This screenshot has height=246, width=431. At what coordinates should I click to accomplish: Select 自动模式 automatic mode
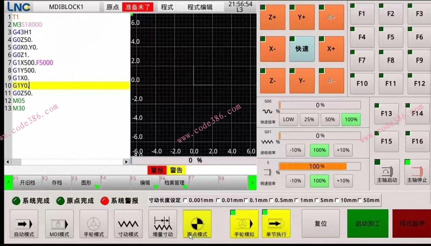pos(24,224)
